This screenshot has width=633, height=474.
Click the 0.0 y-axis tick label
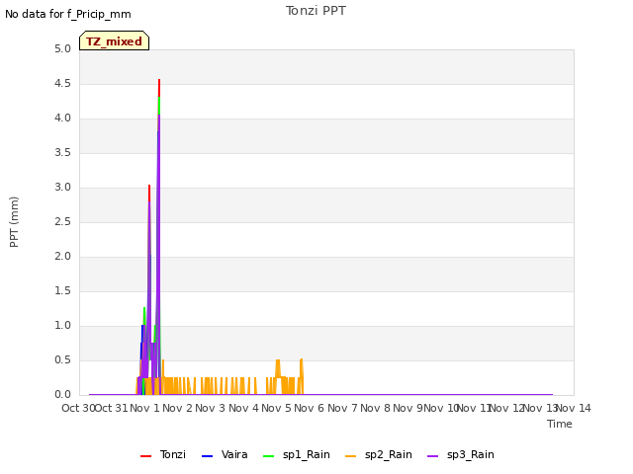tap(62, 395)
